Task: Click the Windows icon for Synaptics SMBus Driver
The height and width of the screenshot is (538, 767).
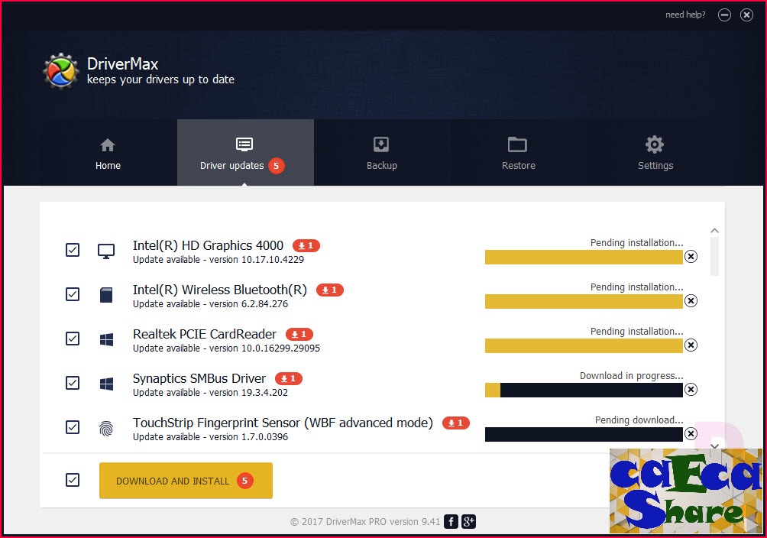Action: click(107, 384)
